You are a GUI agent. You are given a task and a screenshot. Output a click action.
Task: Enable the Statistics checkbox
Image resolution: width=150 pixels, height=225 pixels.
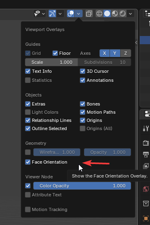click(x=28, y=80)
